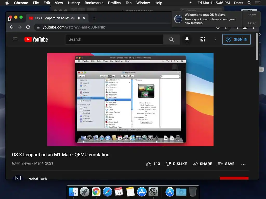The image size is (266, 199).
Task: Click the Welcome to macOS Mojave notification
Action: 207,19
